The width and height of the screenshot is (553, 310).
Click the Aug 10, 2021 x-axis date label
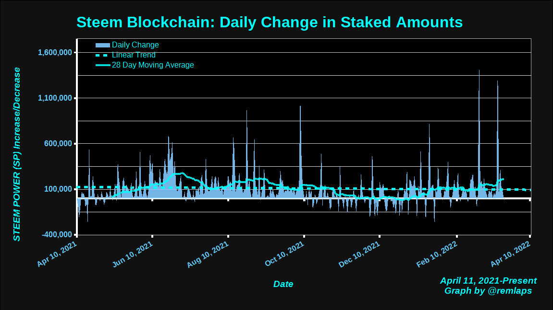pos(208,255)
